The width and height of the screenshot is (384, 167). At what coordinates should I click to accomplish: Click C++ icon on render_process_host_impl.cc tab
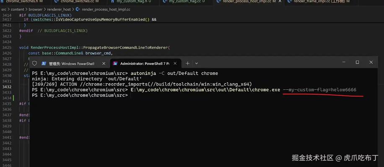219,2
